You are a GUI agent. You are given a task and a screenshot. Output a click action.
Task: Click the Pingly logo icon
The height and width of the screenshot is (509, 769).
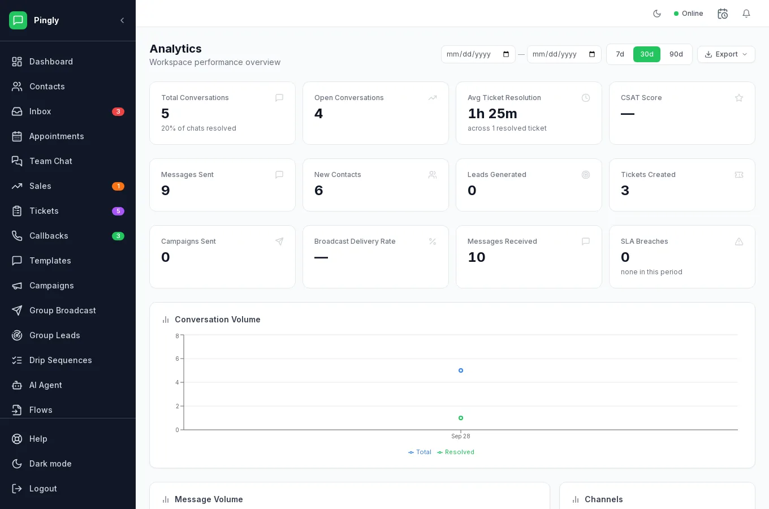pyautogui.click(x=18, y=20)
